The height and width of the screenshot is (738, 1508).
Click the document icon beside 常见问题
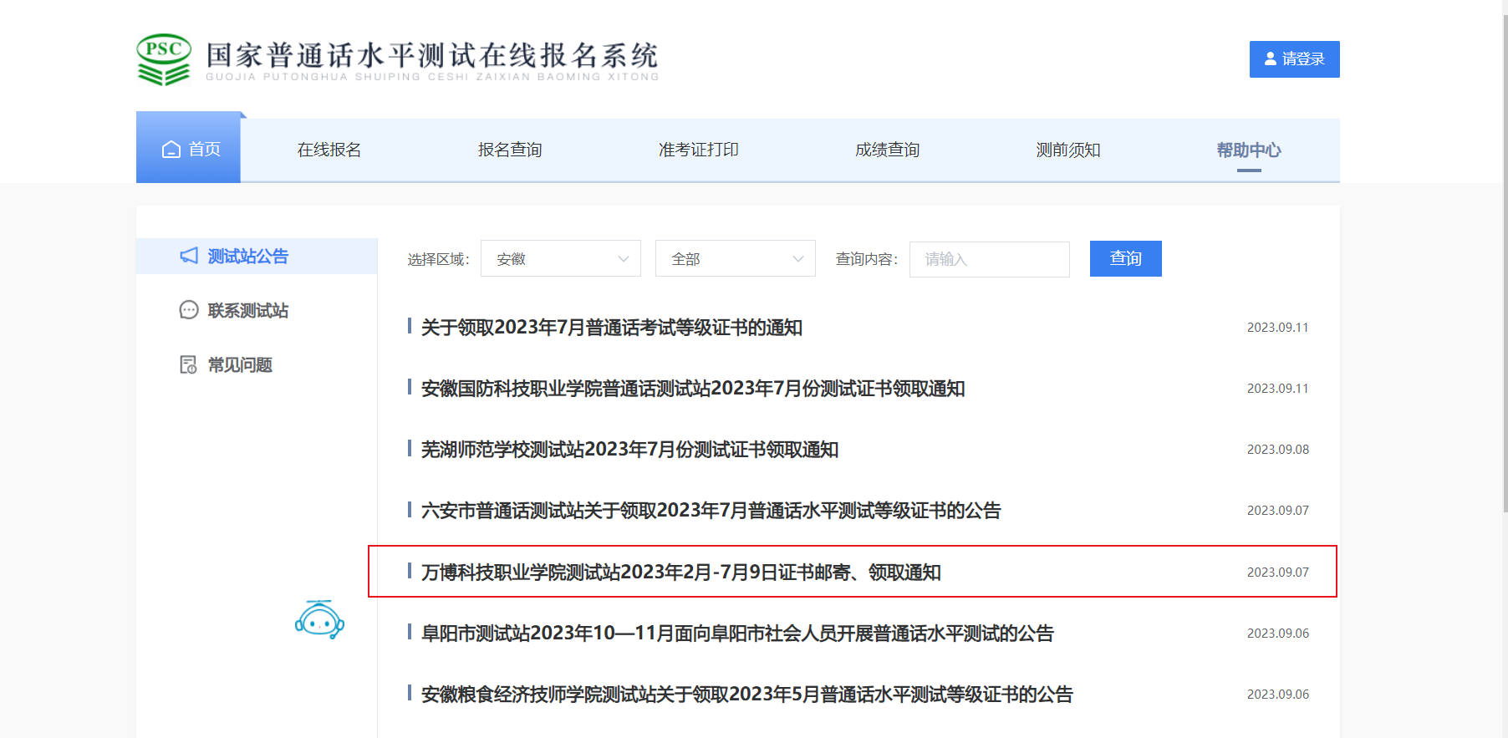point(189,364)
